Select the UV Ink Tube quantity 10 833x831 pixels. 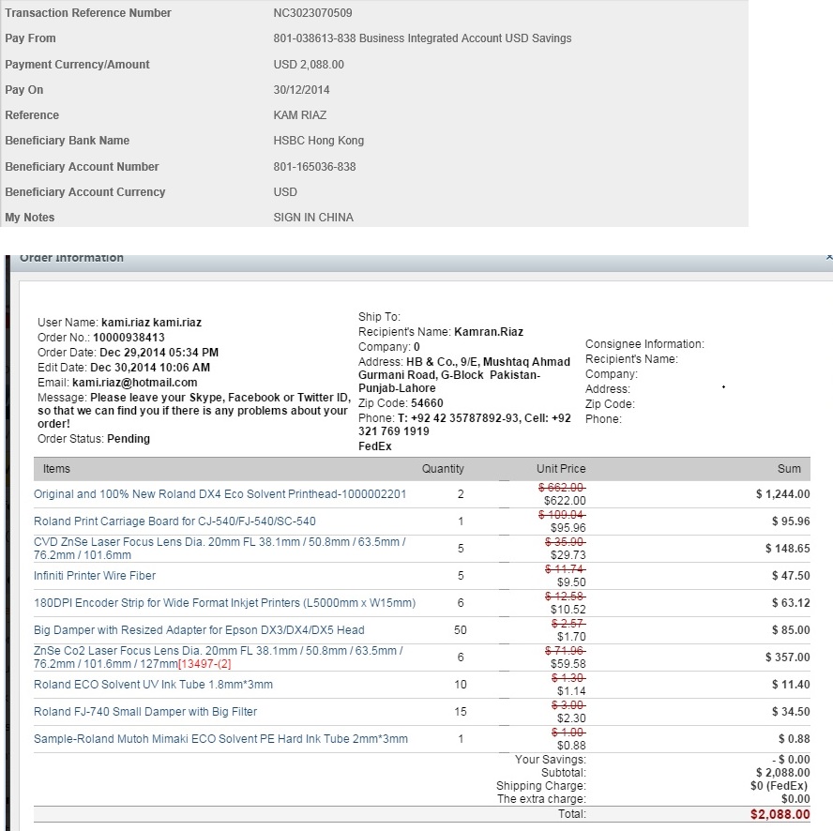point(460,685)
